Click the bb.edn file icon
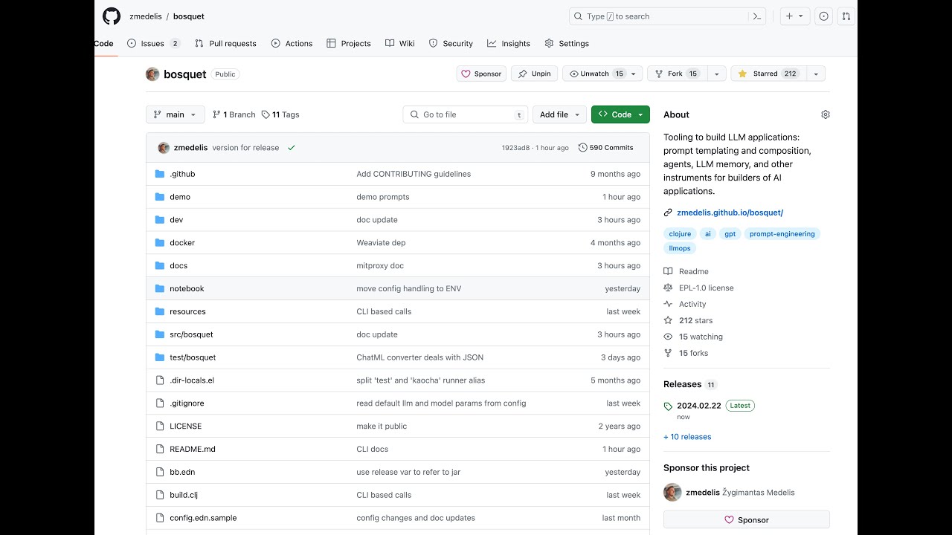Screen dimensions: 952x535 point(159,472)
